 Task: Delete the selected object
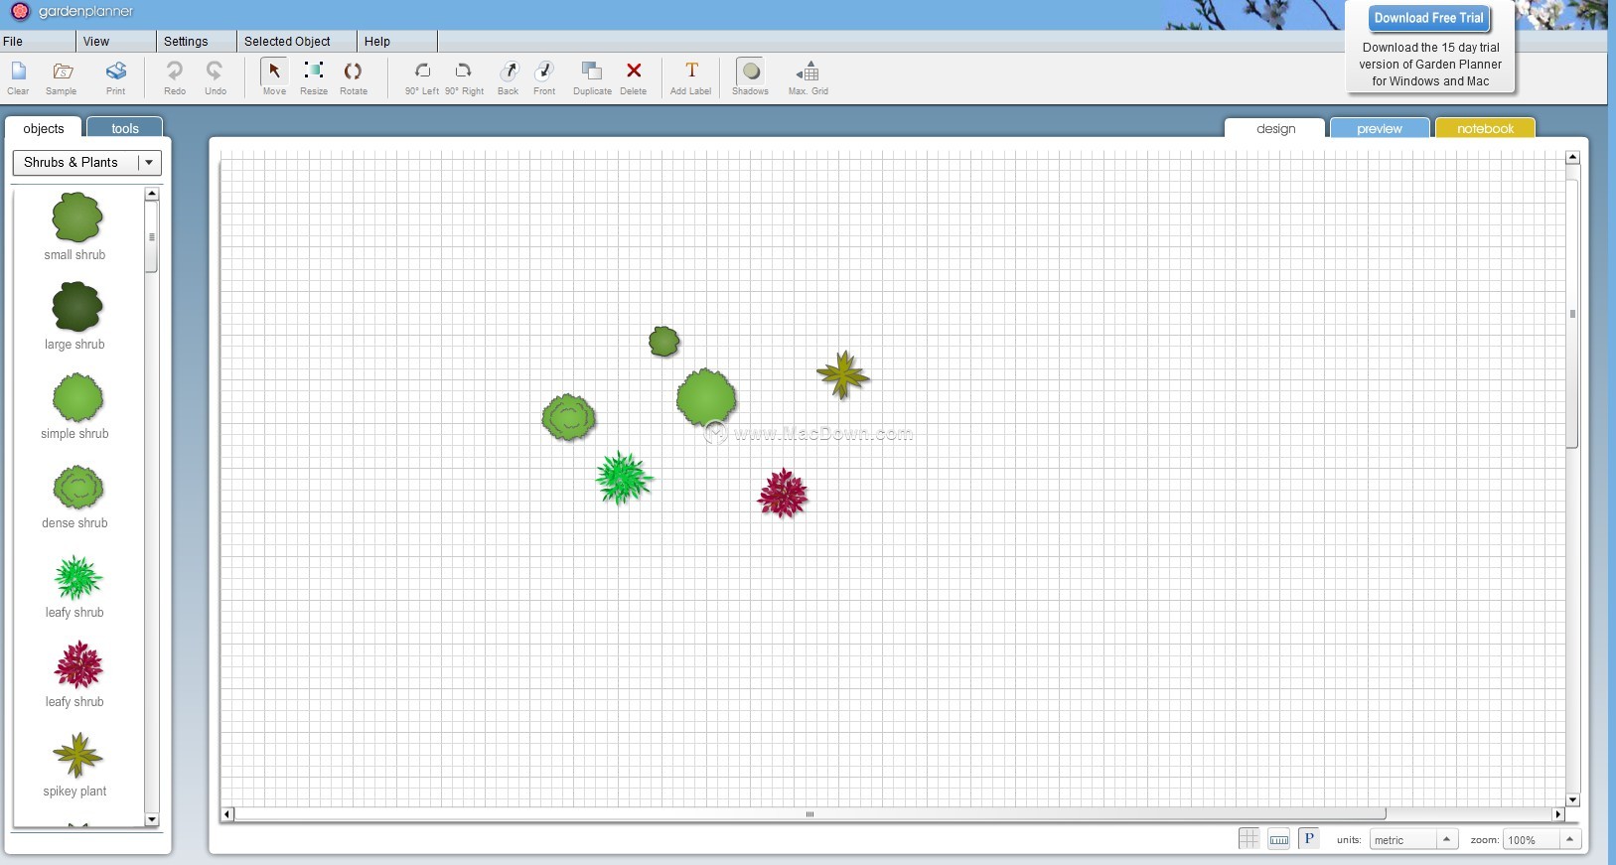tap(634, 71)
